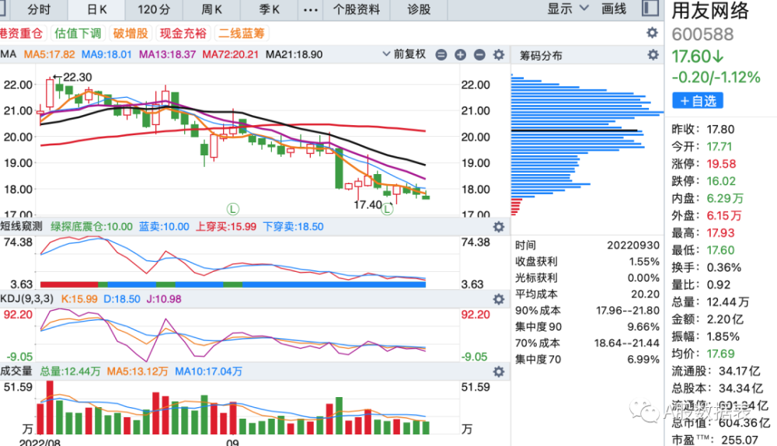Open KDJ indicator settings gear
The image size is (777, 446).
(499, 299)
